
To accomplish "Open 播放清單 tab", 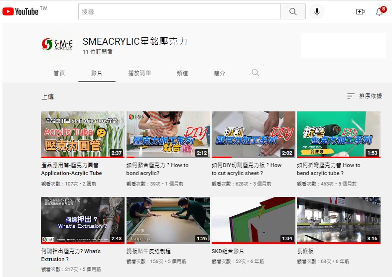I will tap(139, 73).
